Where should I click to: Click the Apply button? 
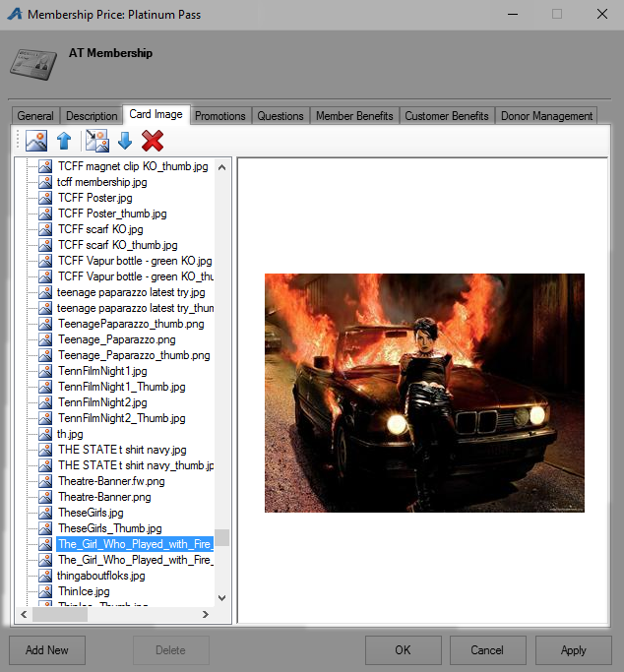[574, 650]
